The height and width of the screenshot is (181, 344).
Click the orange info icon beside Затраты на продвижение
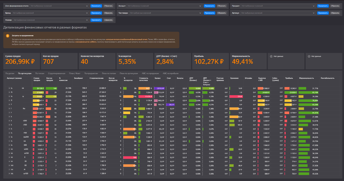(x=7, y=35)
